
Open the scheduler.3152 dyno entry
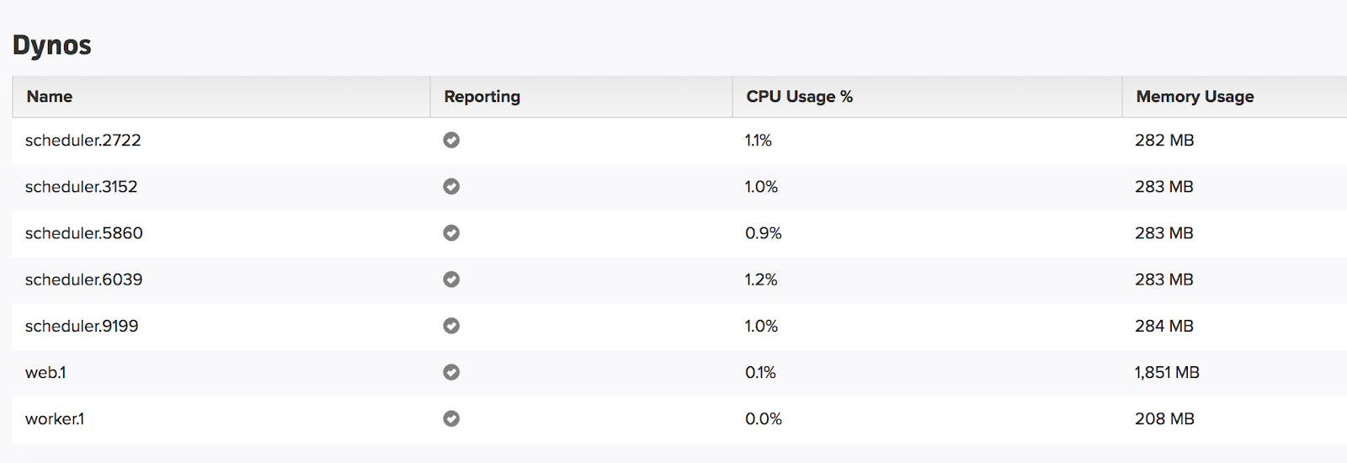[82, 187]
